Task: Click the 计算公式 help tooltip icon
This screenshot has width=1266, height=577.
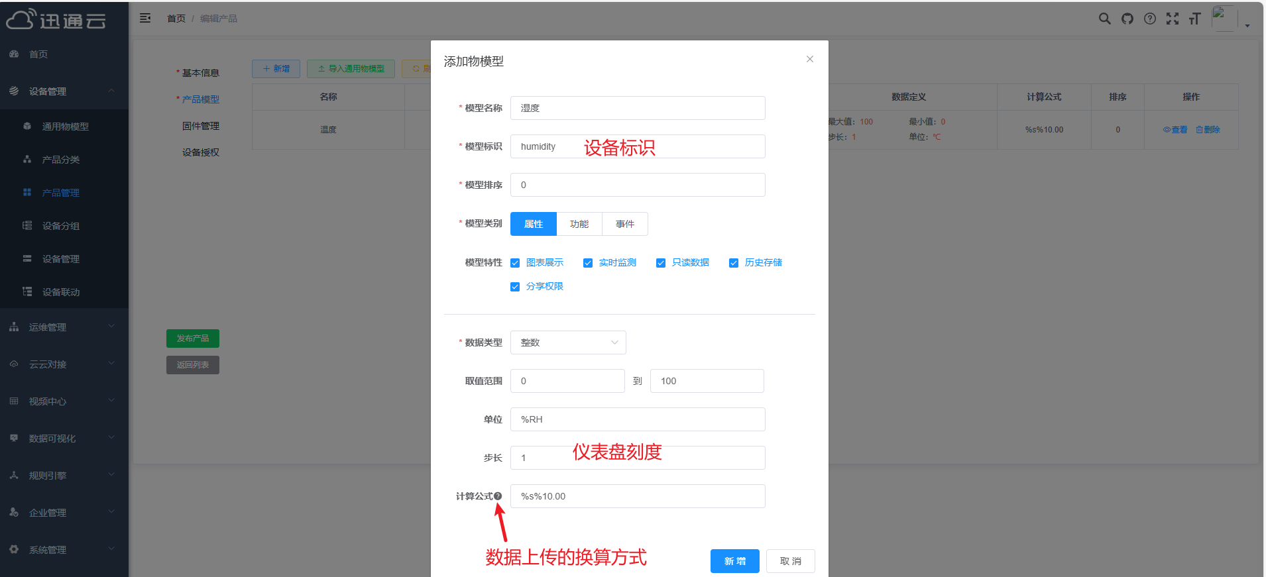Action: pyautogui.click(x=498, y=496)
